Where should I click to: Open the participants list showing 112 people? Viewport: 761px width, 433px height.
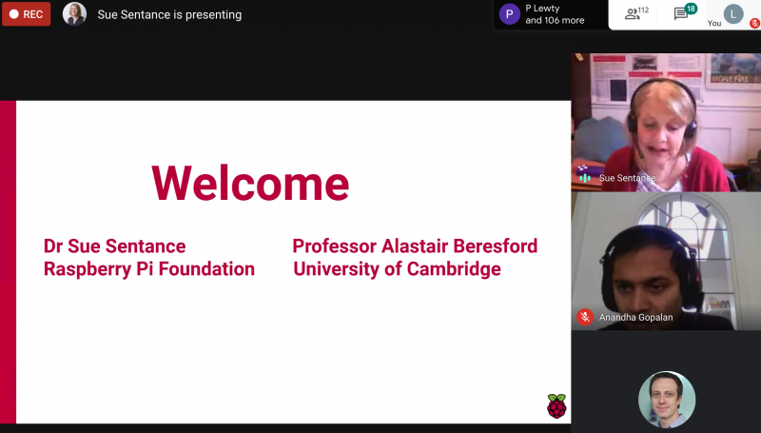coord(634,14)
